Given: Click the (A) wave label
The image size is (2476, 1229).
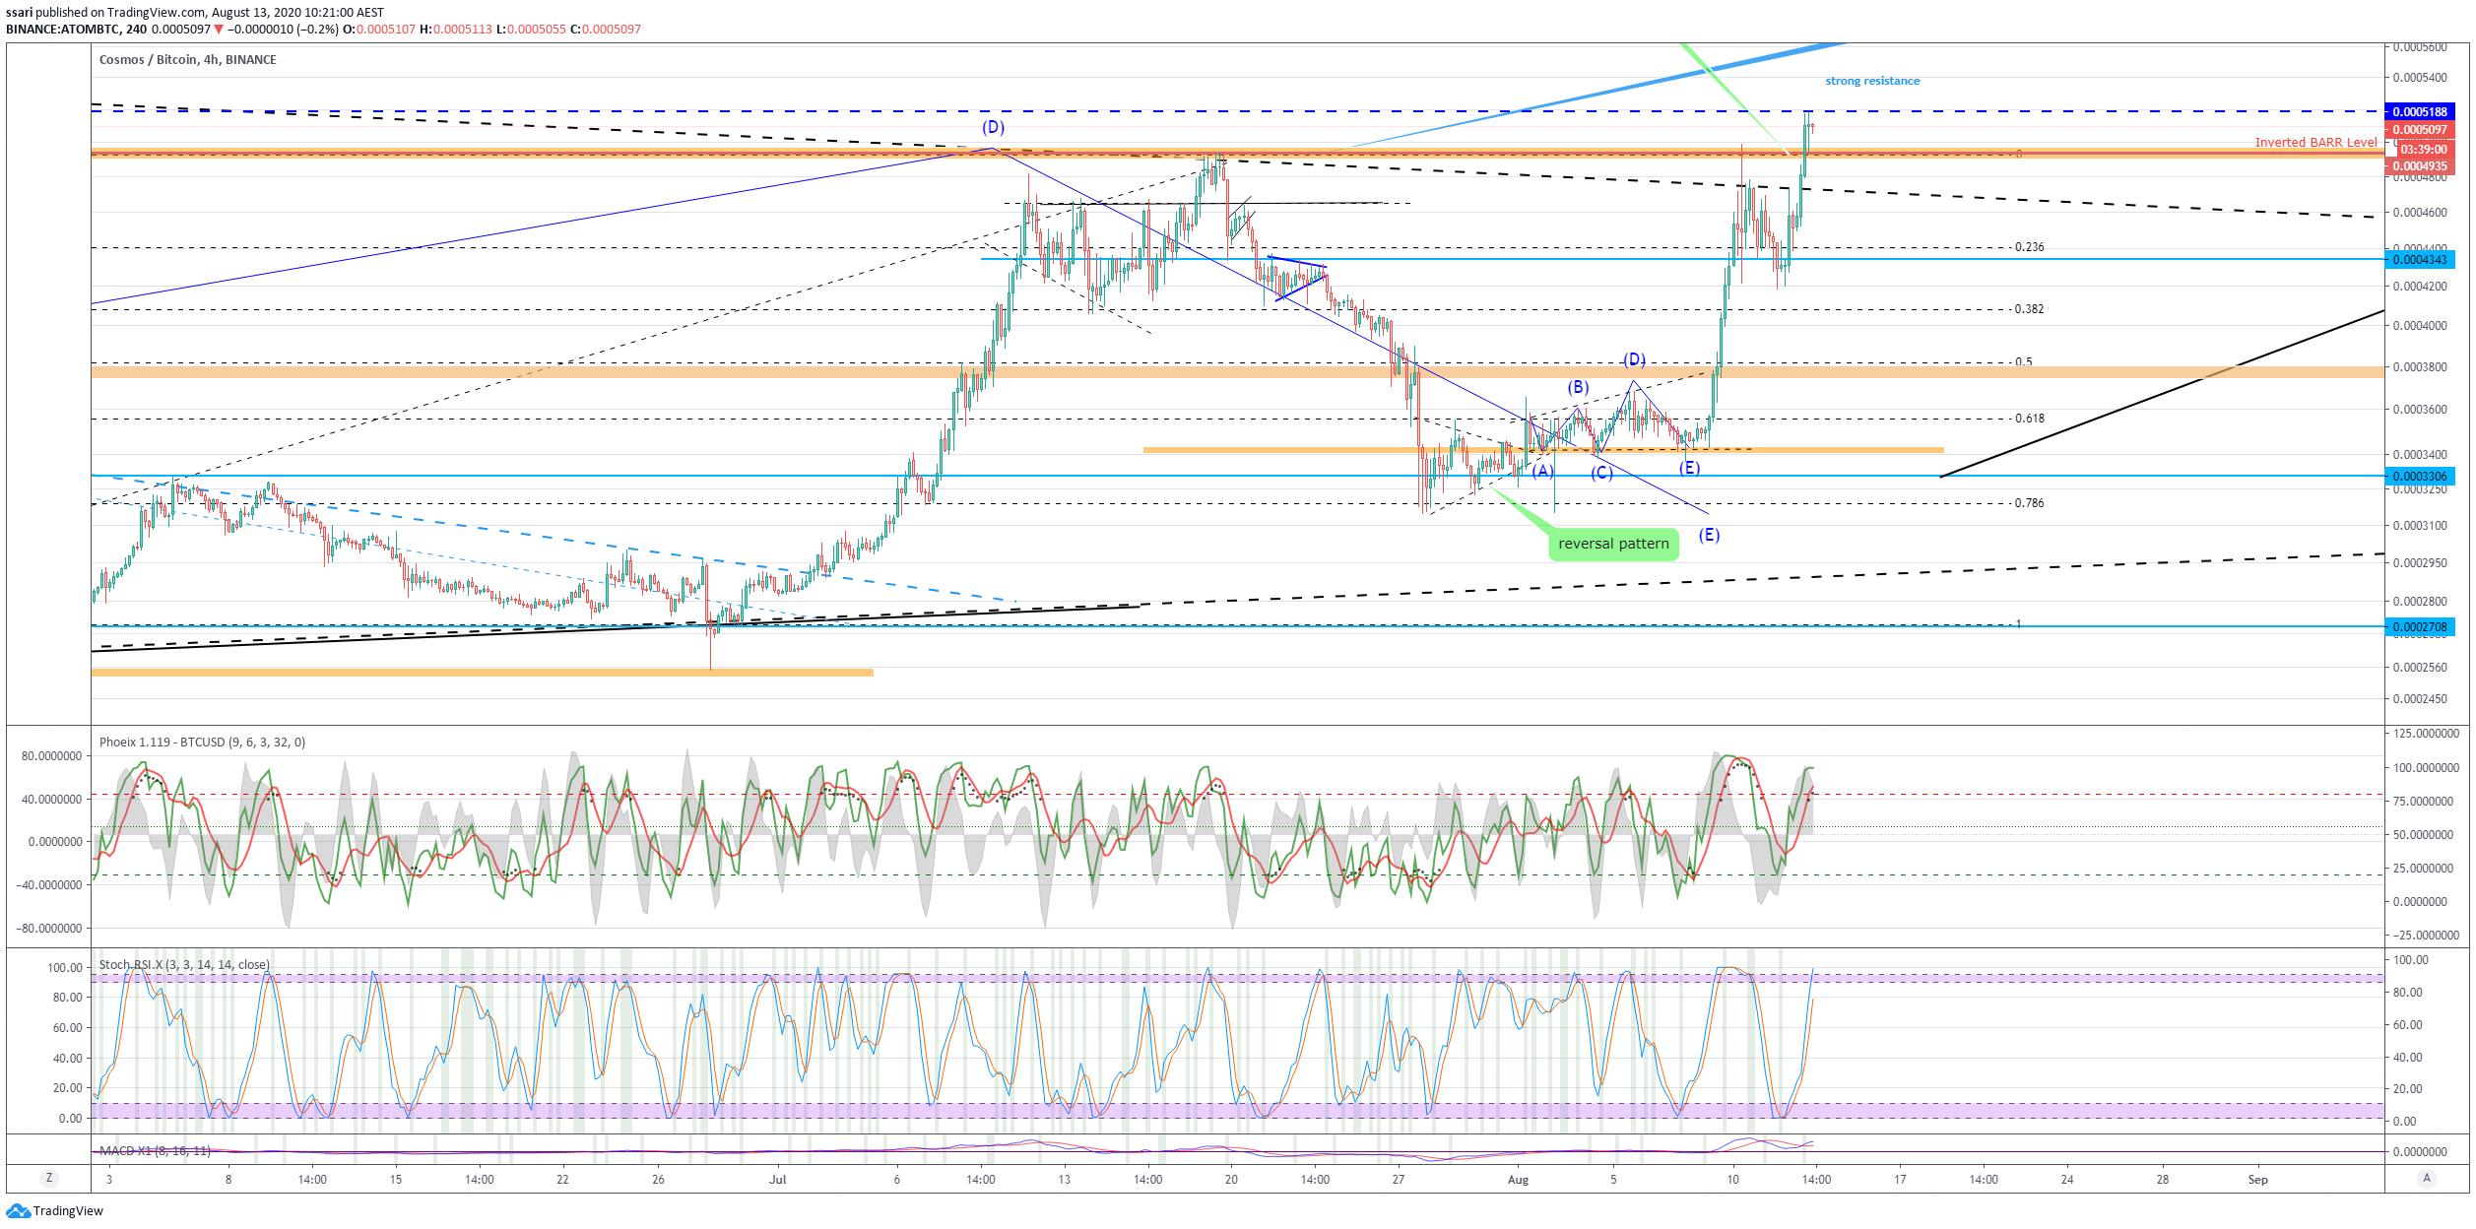Looking at the screenshot, I should tap(1542, 472).
